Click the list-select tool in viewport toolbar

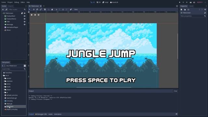45,9
